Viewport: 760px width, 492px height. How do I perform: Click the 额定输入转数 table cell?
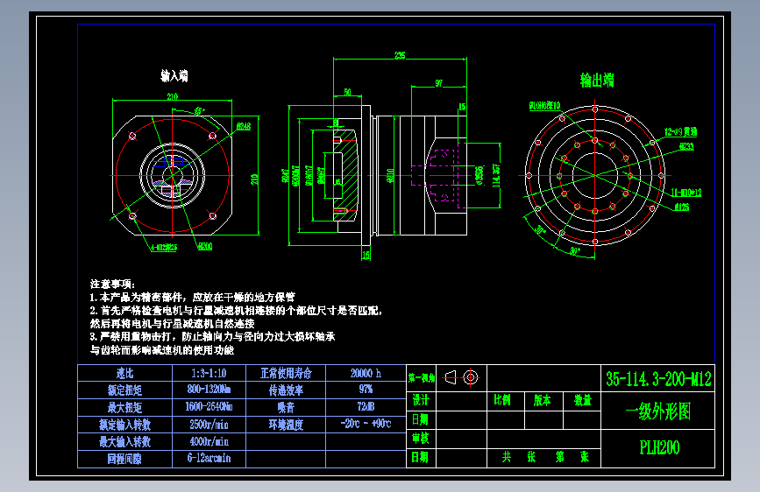(x=125, y=425)
